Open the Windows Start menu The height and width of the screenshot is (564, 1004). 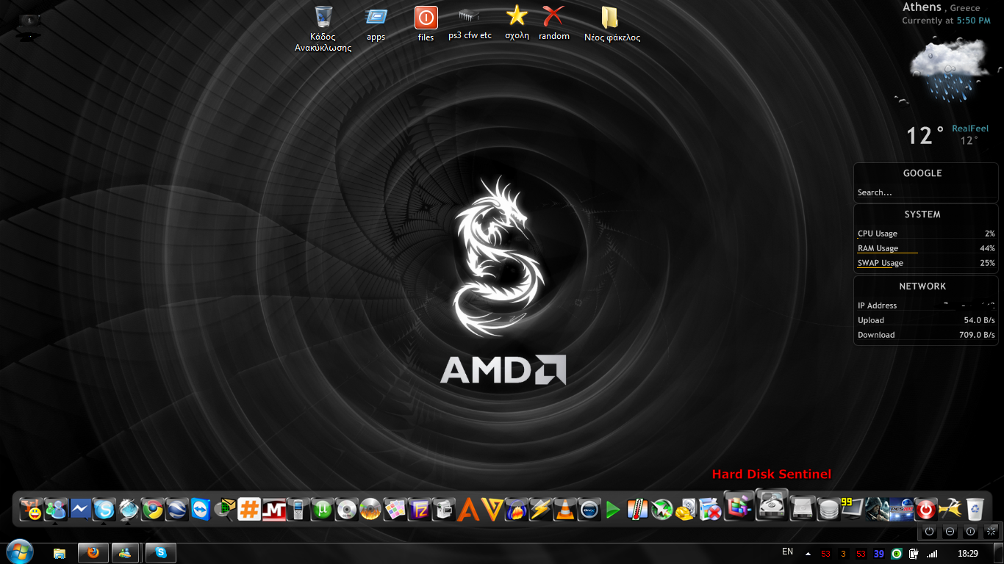click(18, 552)
